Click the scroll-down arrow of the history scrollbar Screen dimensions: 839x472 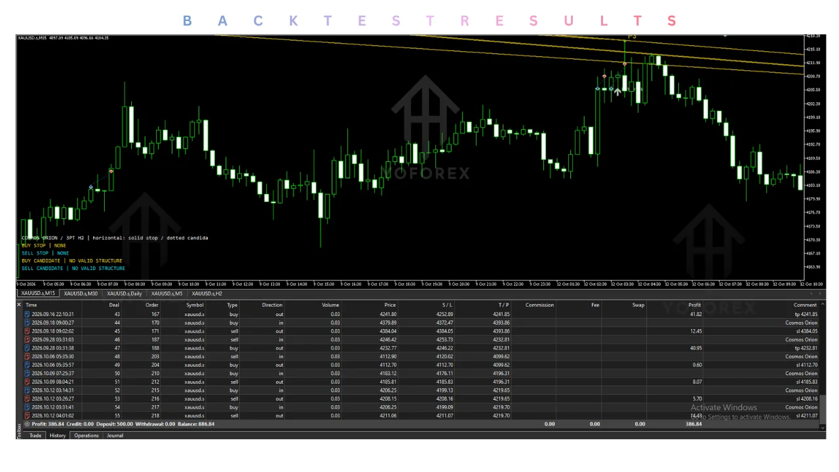[x=823, y=427]
